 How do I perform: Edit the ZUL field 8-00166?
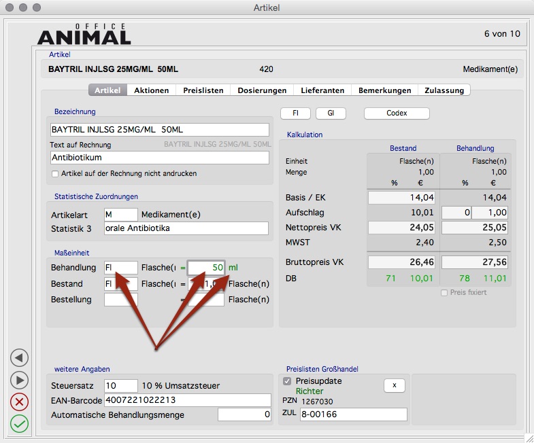(354, 414)
